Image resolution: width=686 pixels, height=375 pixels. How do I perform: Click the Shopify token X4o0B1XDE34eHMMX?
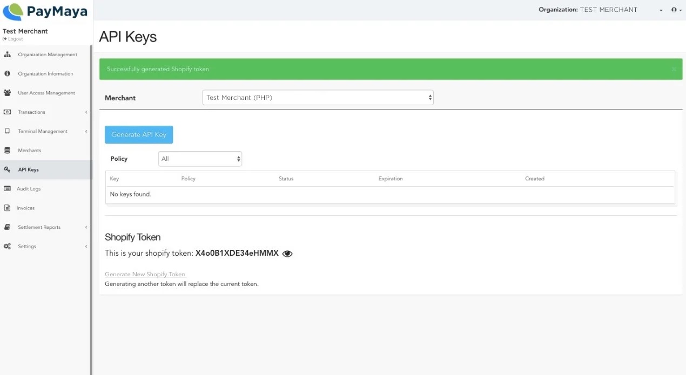237,253
